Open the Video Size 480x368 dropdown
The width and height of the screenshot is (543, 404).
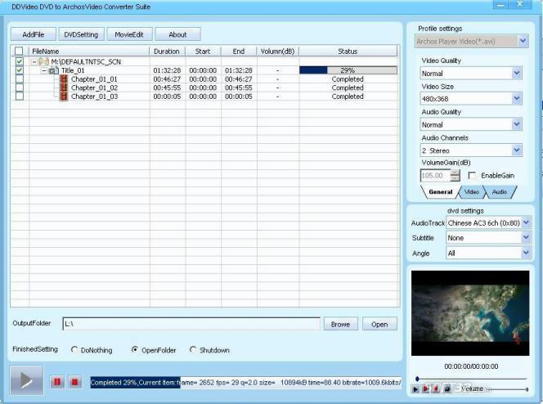pyautogui.click(x=517, y=99)
